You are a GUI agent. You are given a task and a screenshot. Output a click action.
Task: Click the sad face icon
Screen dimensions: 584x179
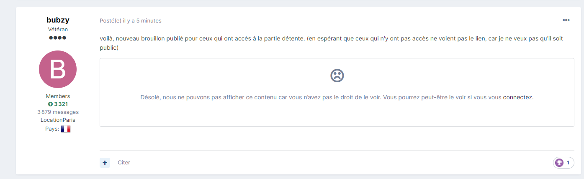pos(337,75)
